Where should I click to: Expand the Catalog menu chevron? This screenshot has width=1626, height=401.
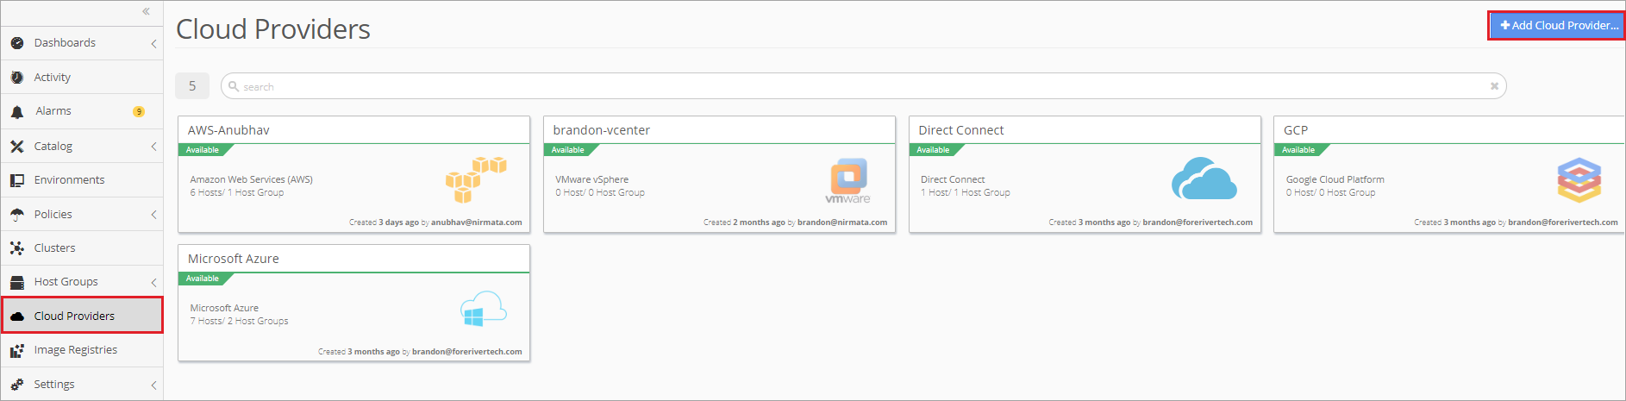pos(153,147)
